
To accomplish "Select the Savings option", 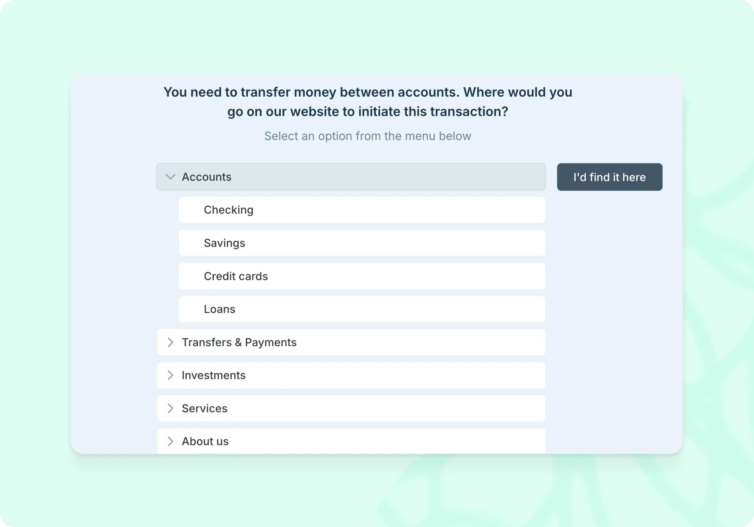I will 361,243.
